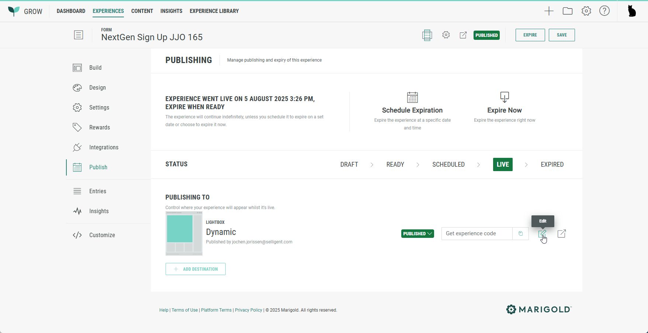Image resolution: width=648 pixels, height=333 pixels.
Task: Click the Add Destination button
Action: [x=195, y=269]
